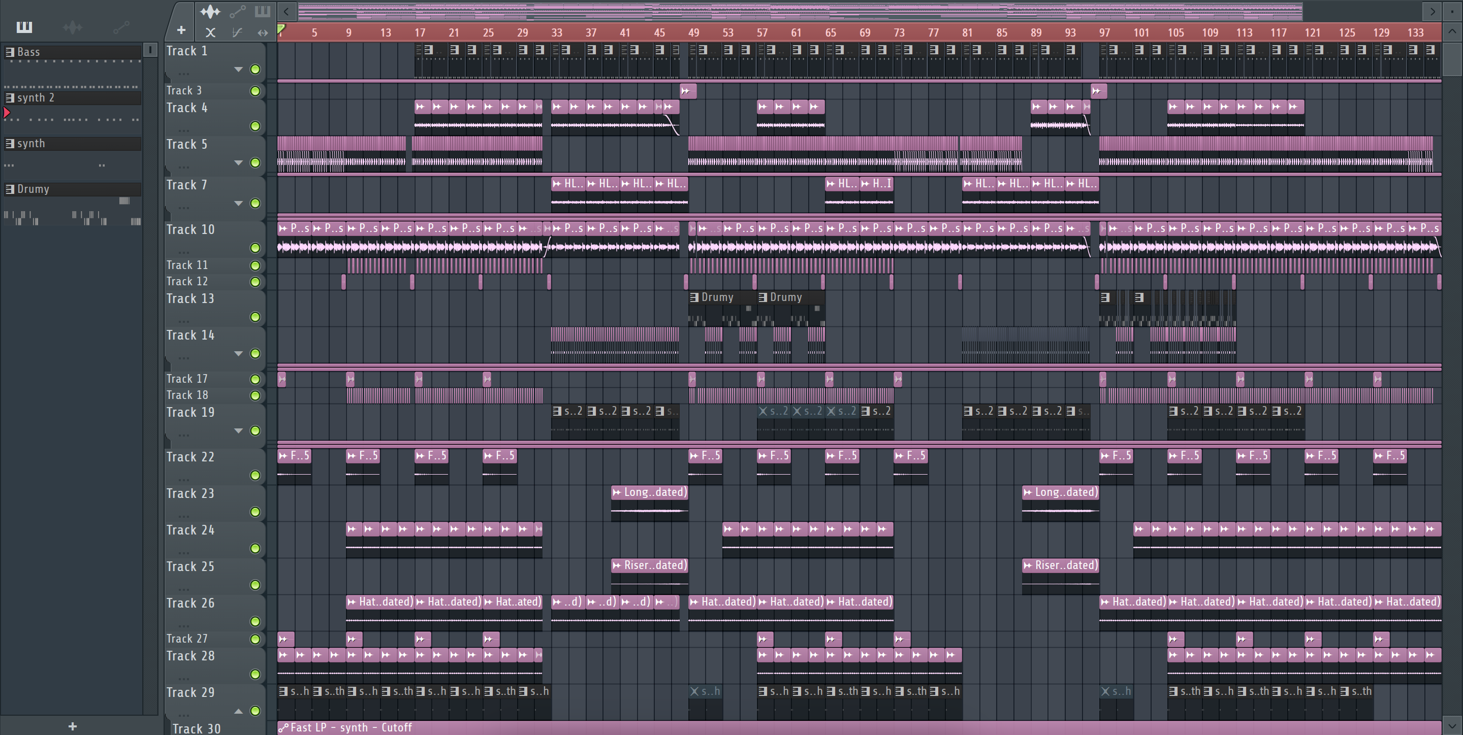Click the audio clip at Track 3 bar 96
The image size is (1463, 735).
(x=1098, y=91)
